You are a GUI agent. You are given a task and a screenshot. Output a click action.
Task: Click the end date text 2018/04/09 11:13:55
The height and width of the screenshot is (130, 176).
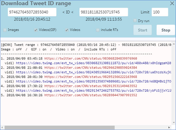[104, 19]
